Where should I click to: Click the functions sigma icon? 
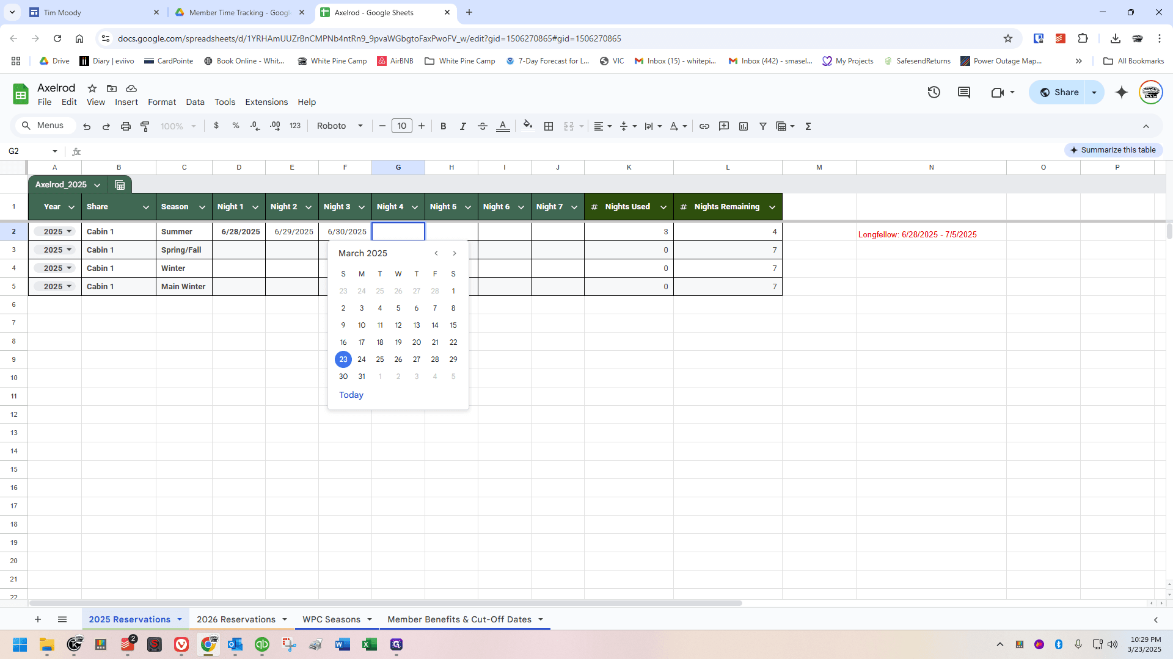pyautogui.click(x=808, y=126)
